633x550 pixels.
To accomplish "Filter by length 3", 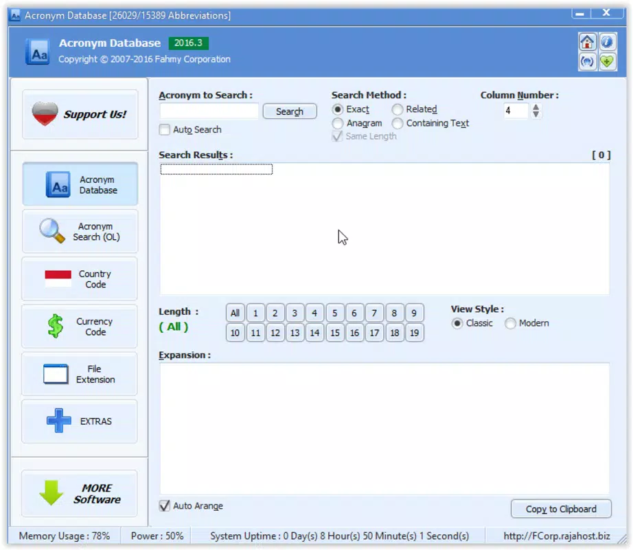I will coord(295,313).
